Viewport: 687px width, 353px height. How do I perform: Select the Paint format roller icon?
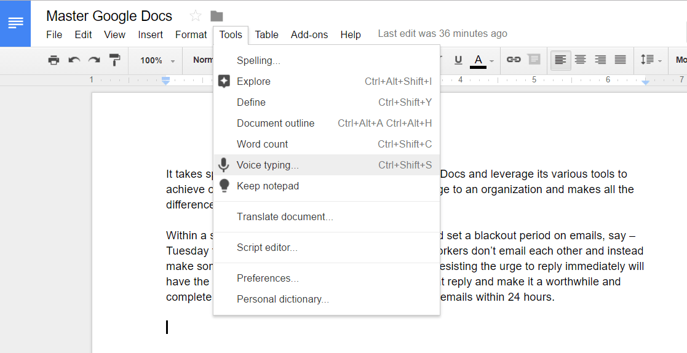pos(115,60)
